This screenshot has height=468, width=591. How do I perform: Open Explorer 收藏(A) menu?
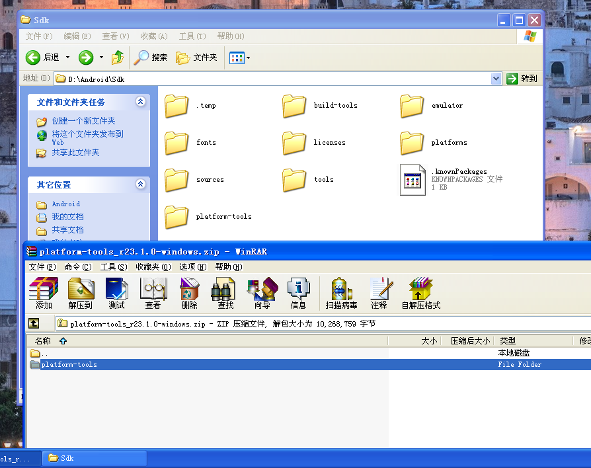tap(154, 36)
